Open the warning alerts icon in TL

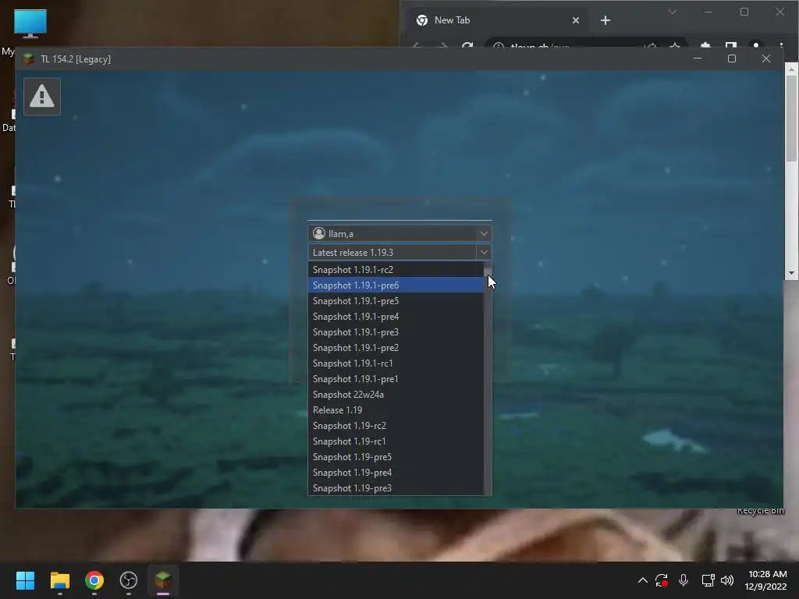point(42,96)
